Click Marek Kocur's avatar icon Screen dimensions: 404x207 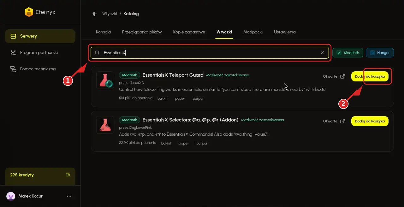pos(11,196)
